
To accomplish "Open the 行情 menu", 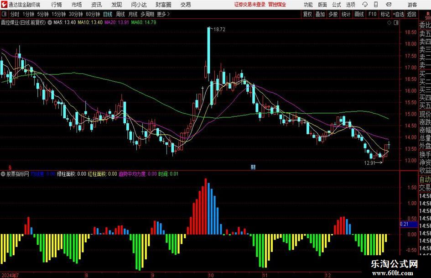I will [57, 5].
